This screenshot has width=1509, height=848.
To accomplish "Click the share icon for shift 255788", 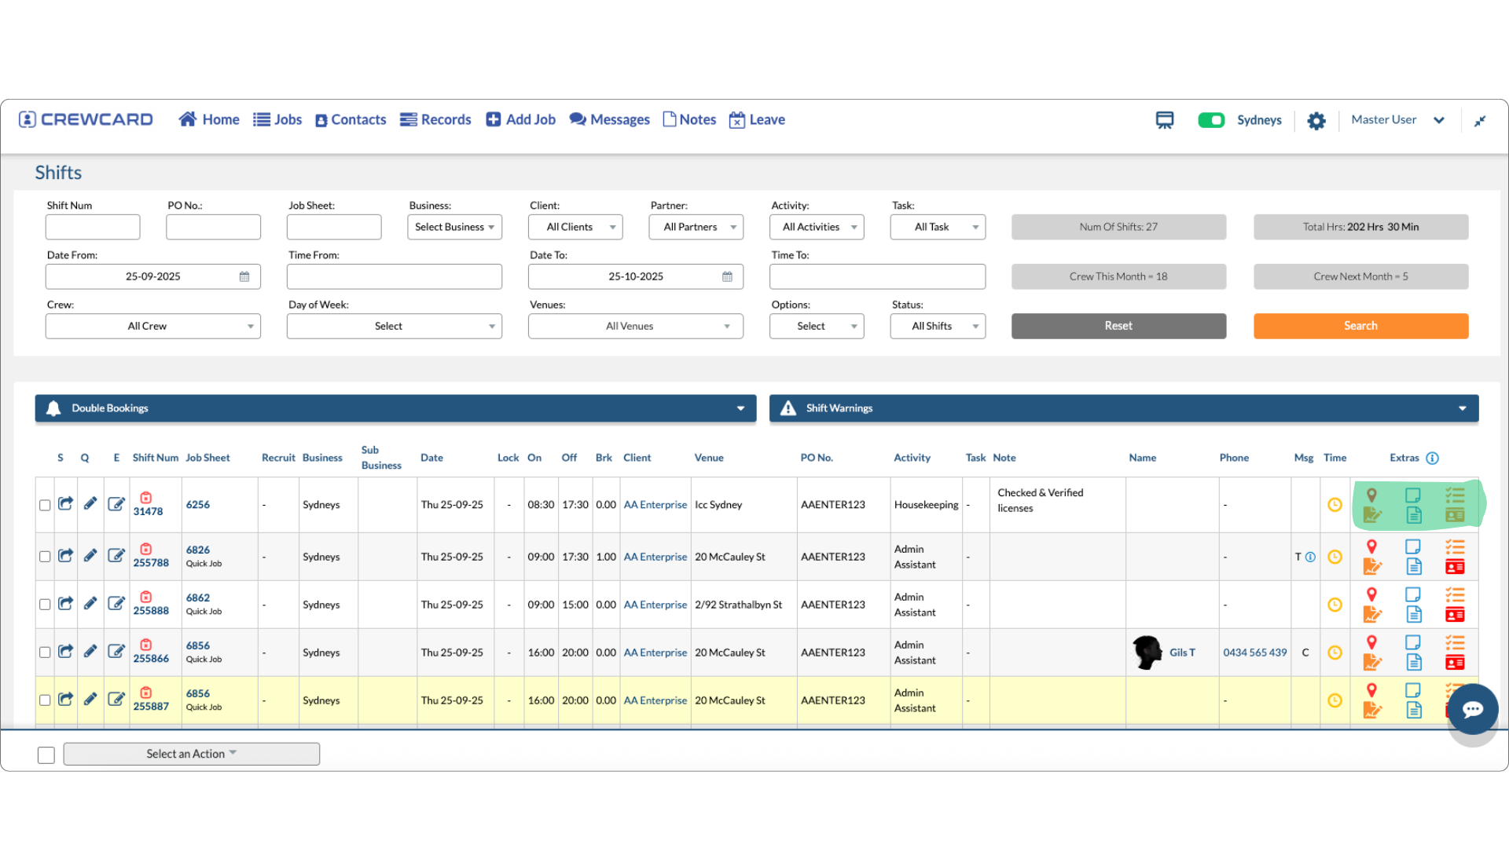I will [x=66, y=555].
